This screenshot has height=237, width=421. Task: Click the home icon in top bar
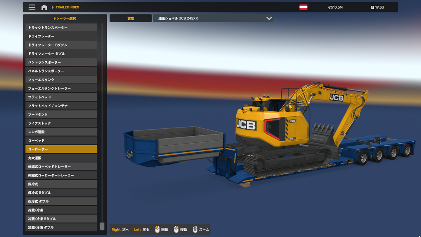click(x=44, y=7)
